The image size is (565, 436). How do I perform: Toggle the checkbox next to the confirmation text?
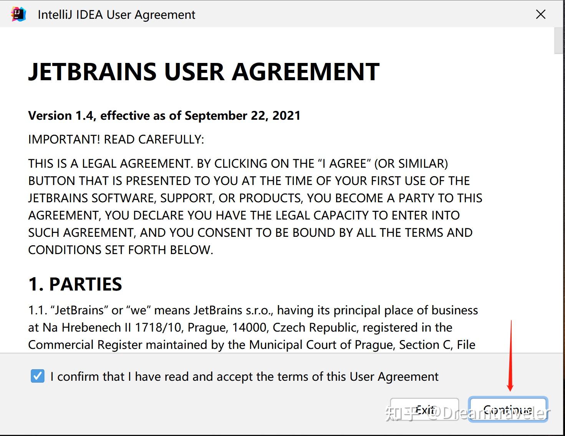[x=36, y=377]
